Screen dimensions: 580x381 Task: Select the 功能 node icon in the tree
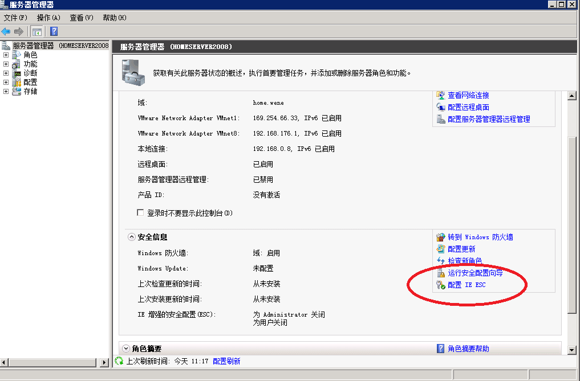pos(16,64)
